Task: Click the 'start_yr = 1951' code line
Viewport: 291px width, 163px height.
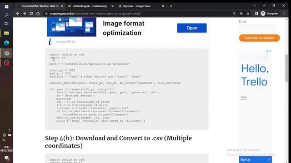Action: pyautogui.click(x=62, y=70)
